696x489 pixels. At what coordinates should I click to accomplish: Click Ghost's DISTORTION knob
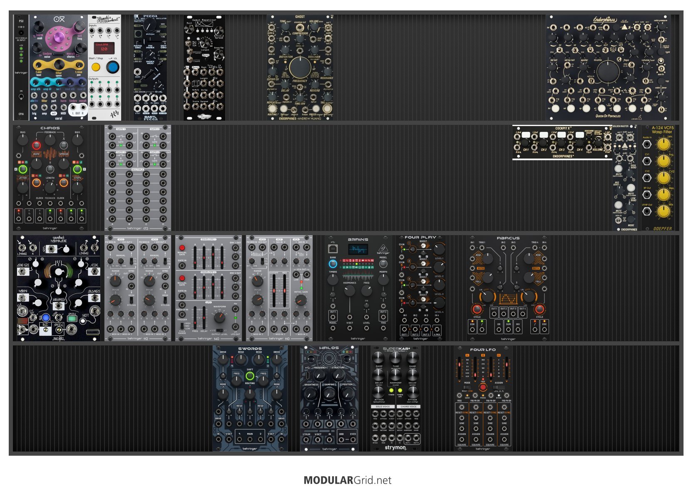tap(286, 50)
